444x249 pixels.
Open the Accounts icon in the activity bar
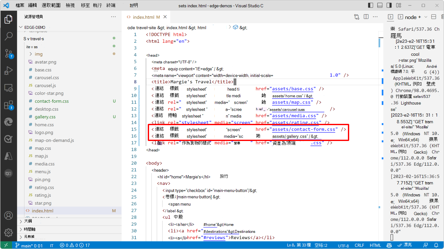[9, 215]
